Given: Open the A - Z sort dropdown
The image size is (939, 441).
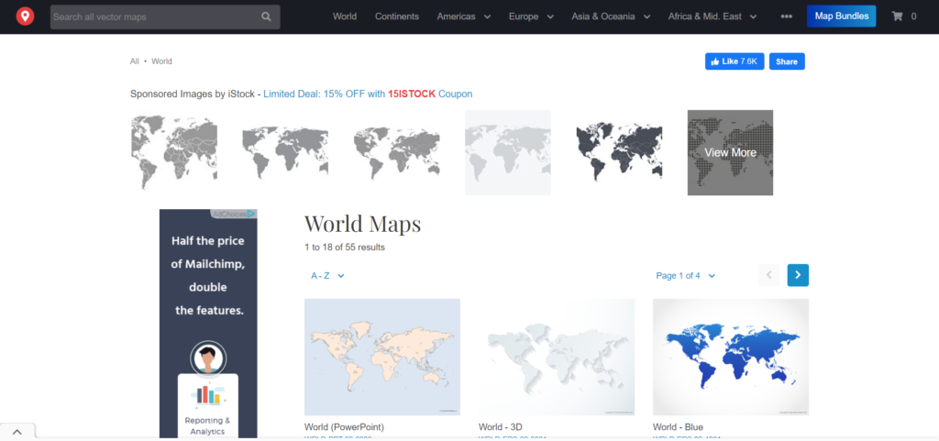Looking at the screenshot, I should 327,275.
